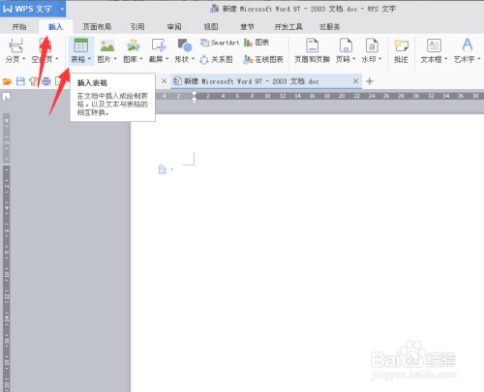Expand the 图片 dropdown arrow
The image size is (484, 392).
[115, 59]
